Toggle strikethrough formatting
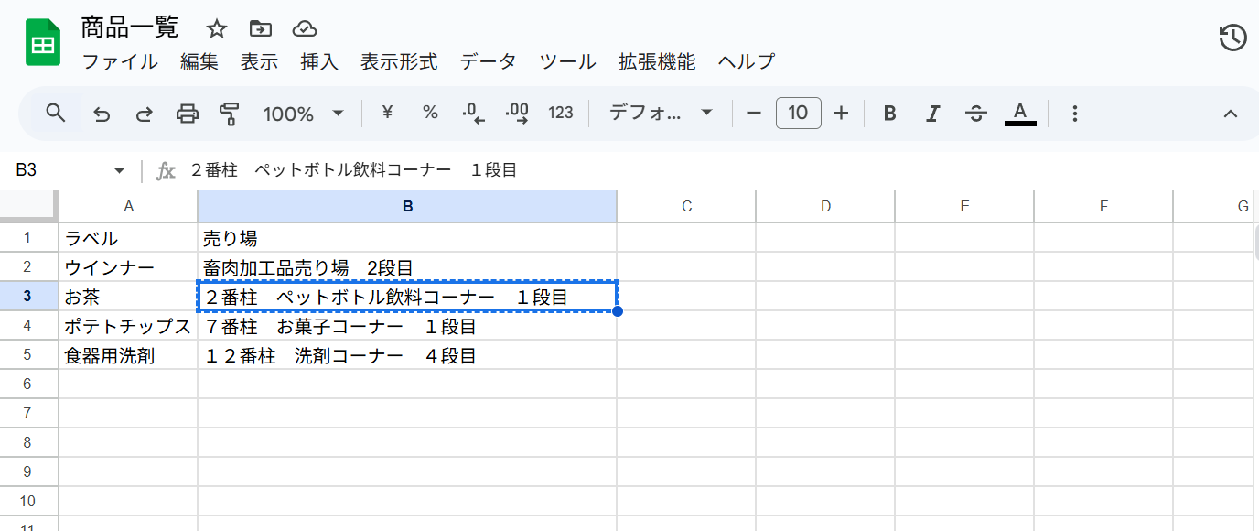Screen dimensions: 1259x531 [976, 114]
